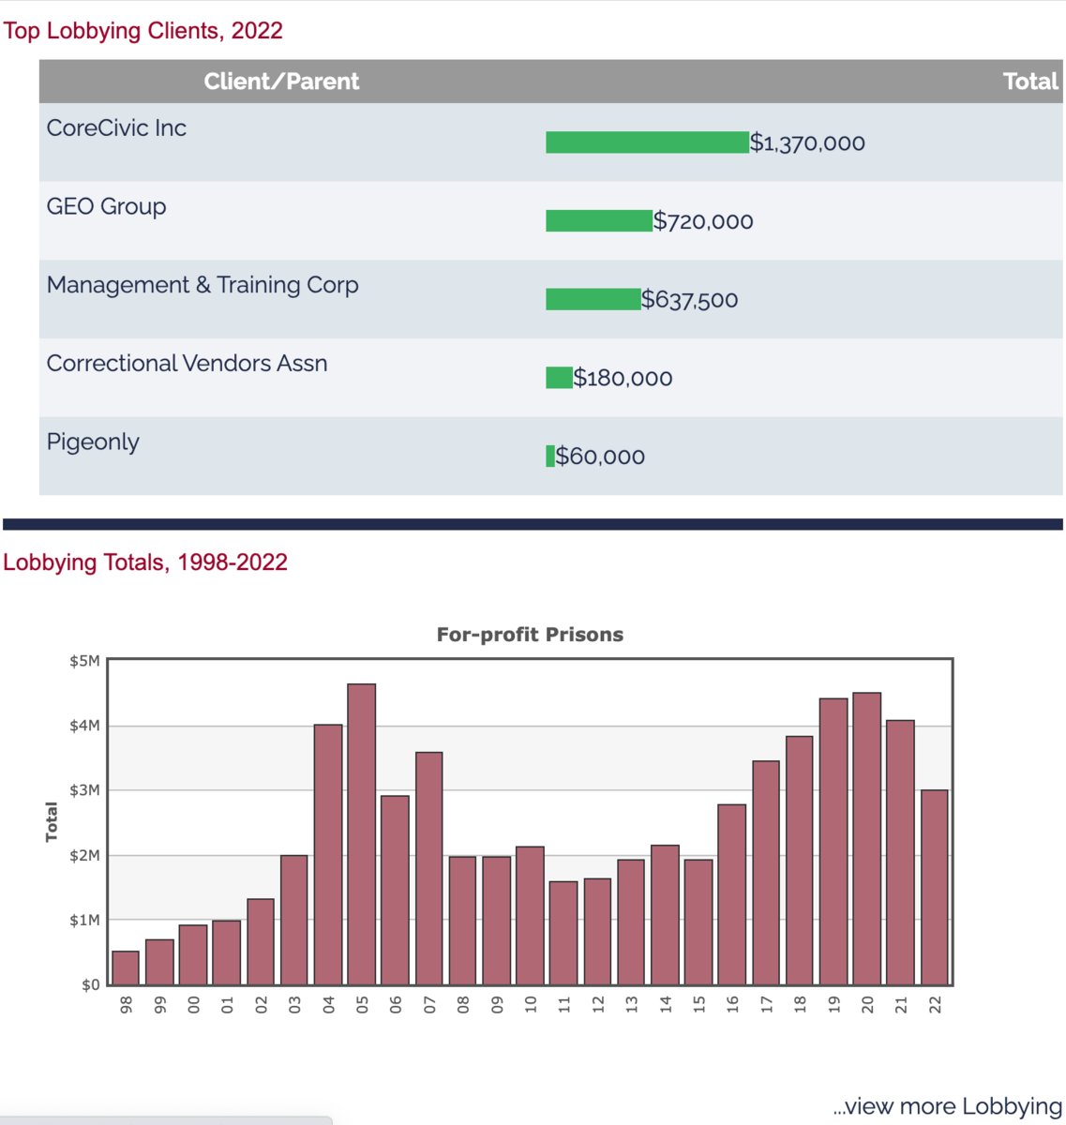Click the 2011 bar in the chart
The image size is (1066, 1125).
pyautogui.click(x=563, y=933)
